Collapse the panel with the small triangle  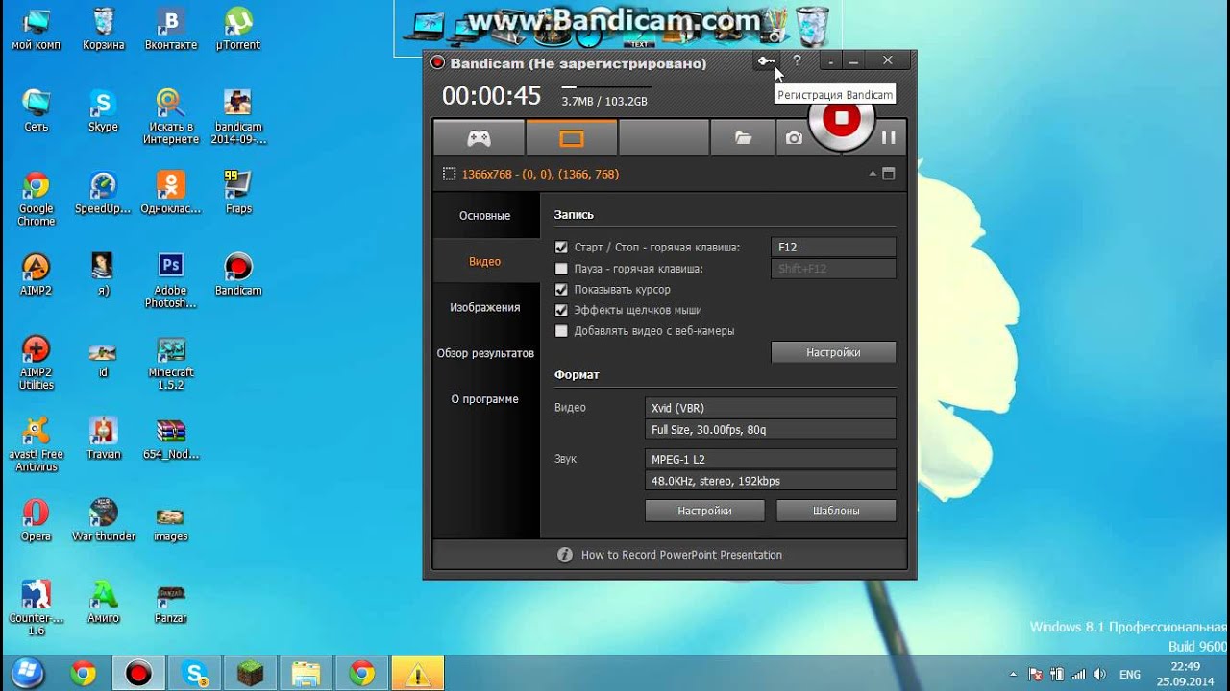click(873, 174)
